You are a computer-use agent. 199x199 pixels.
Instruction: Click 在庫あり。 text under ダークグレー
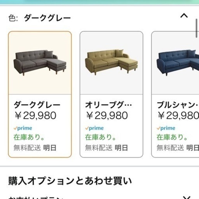point(29,137)
